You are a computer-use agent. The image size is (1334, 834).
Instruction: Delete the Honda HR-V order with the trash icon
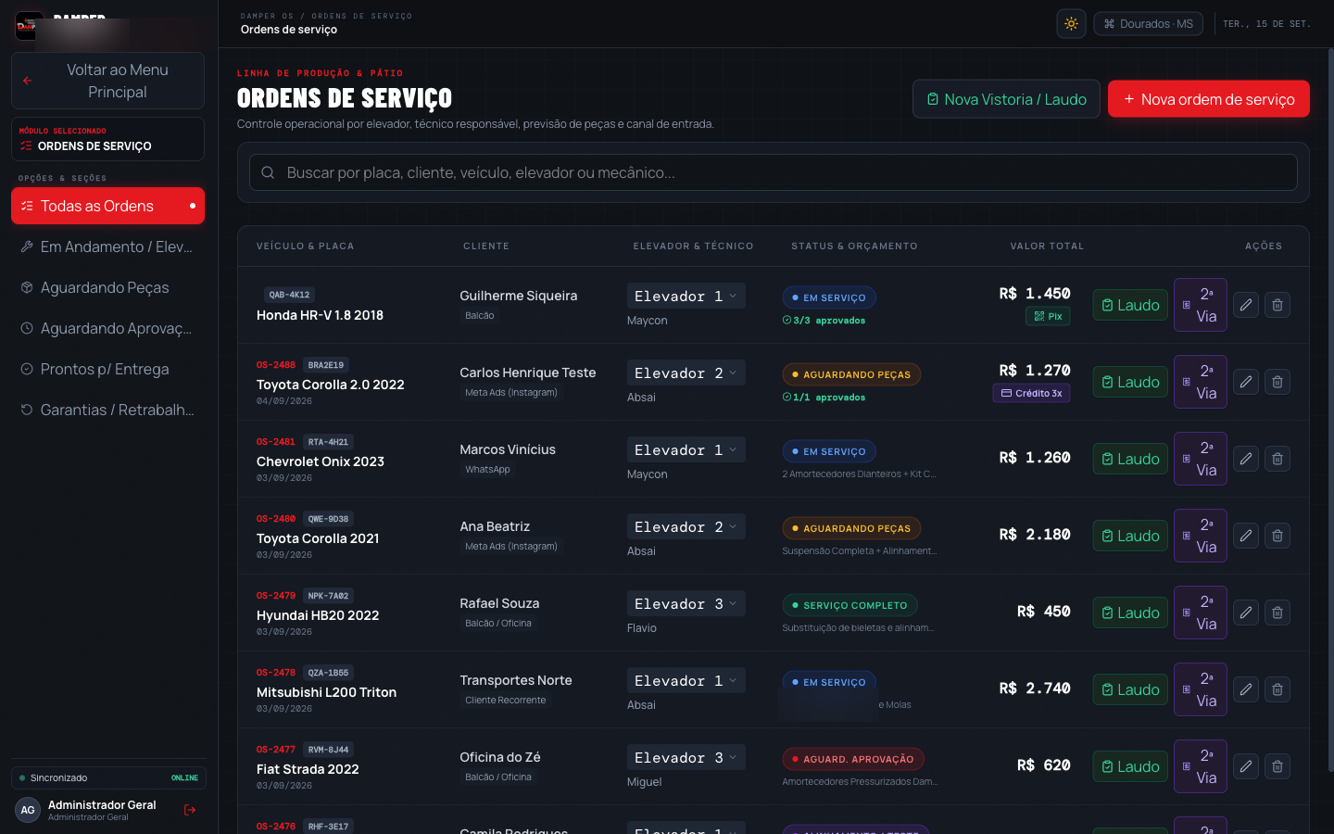(x=1277, y=305)
